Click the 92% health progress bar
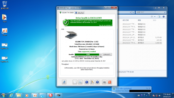 tap(88, 54)
